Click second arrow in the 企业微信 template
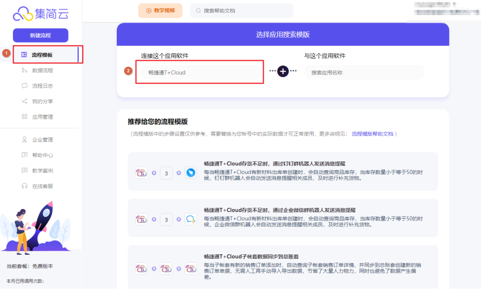The width and height of the screenshot is (481, 289). tap(179, 220)
